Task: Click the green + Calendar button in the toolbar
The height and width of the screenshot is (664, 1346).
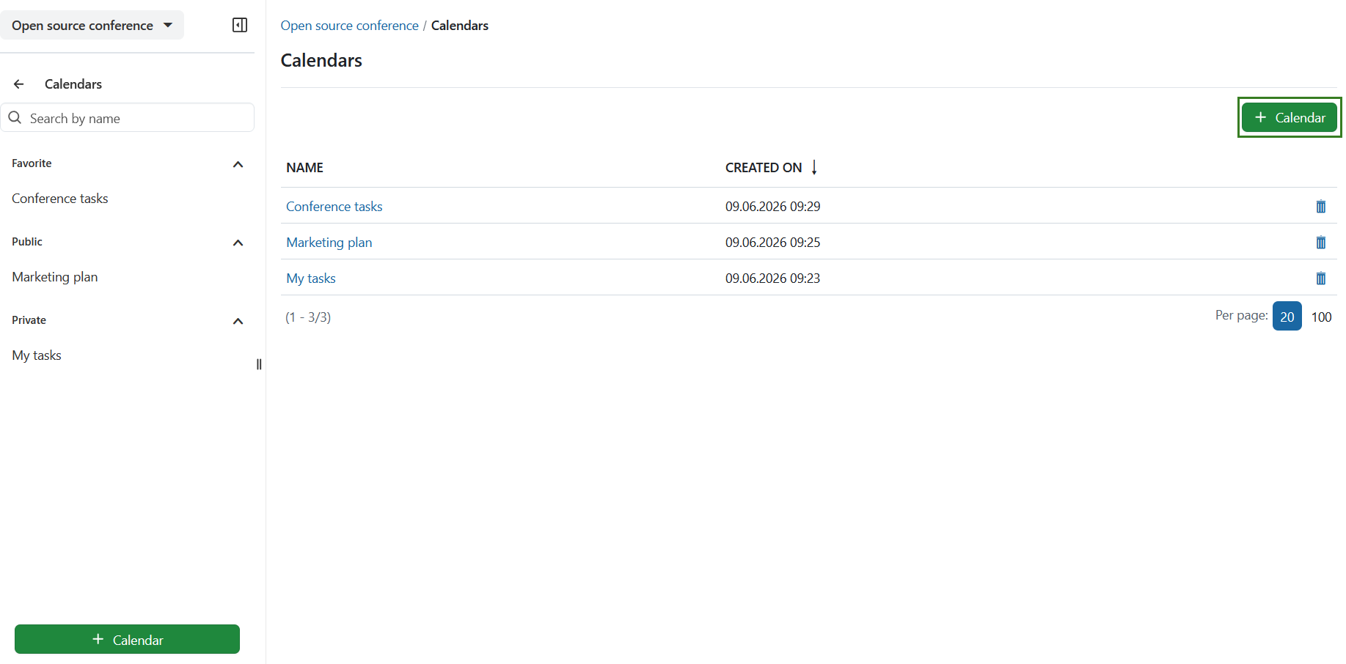Action: pos(1289,117)
